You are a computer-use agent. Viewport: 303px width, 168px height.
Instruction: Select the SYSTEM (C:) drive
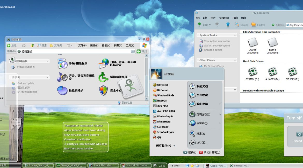click(x=253, y=74)
